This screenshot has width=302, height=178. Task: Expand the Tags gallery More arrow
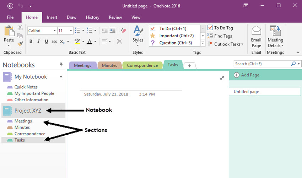pos(203,43)
